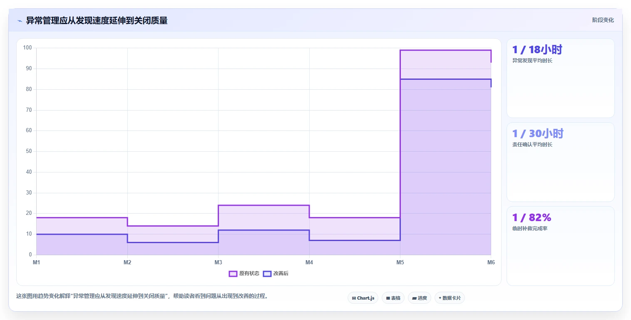
Task: Click the 数据卡片 tag
Action: click(x=450, y=298)
